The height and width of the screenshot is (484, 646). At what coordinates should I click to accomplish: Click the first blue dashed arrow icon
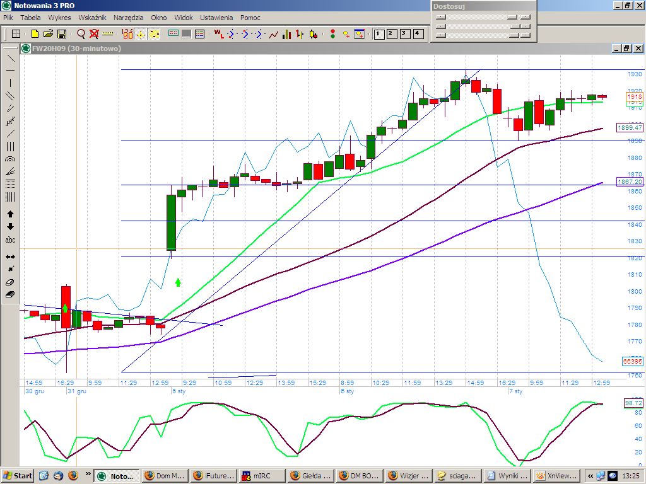pos(231,34)
